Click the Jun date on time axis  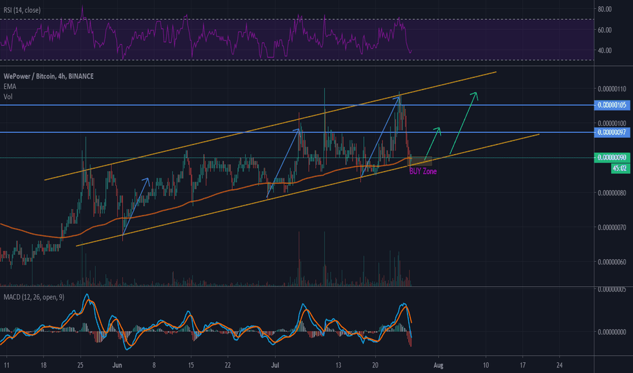pyautogui.click(x=117, y=366)
